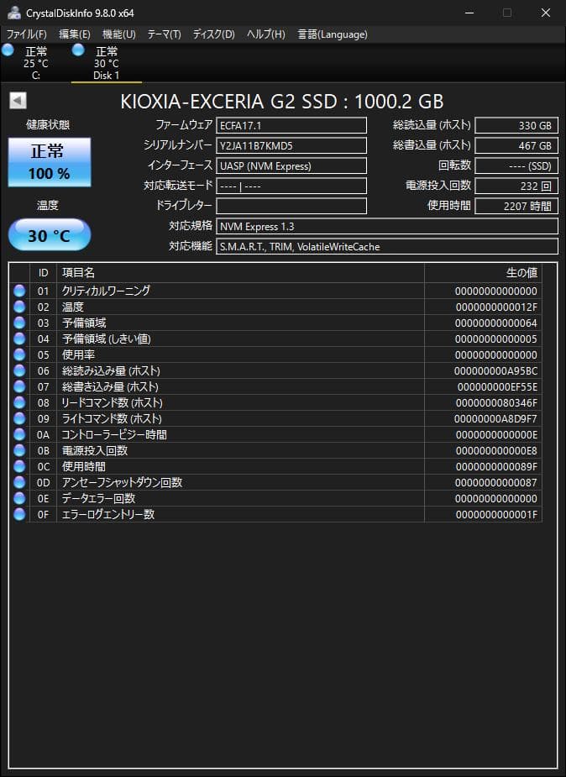
Task: Click the 生の値 column header
Action: point(483,272)
